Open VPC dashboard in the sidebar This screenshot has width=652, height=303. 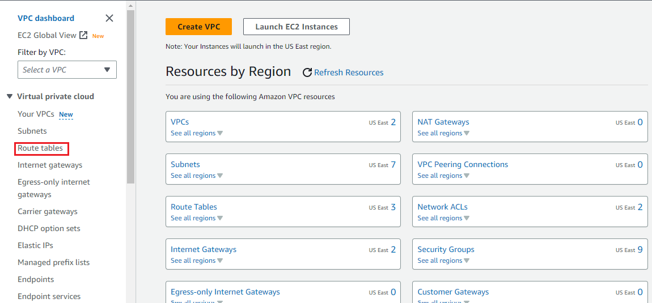pyautogui.click(x=46, y=18)
